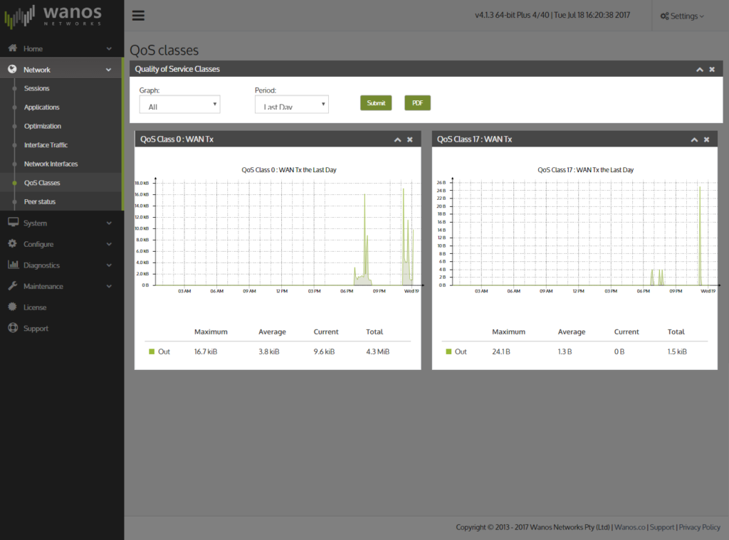Click the PDF export button
Viewport: 729px width, 540px height.
[x=417, y=102]
